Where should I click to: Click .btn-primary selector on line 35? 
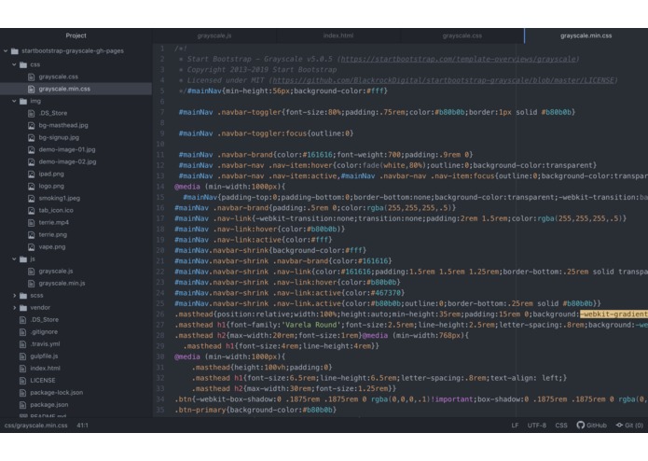[x=200, y=410]
